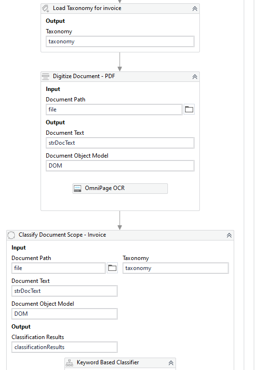This screenshot has width=259, height=370.
Task: Click the strDocText field in Digitize Document
Action: click(x=120, y=143)
